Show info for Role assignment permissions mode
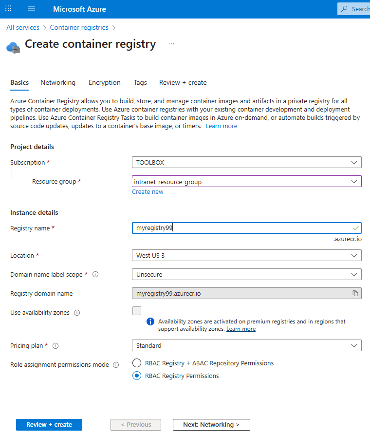The image size is (370, 435). pos(116,365)
